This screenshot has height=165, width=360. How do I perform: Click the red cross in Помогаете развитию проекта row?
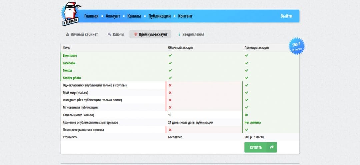point(170,130)
